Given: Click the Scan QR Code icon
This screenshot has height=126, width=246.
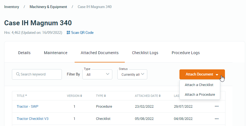Looking at the screenshot, I should point(69,33).
